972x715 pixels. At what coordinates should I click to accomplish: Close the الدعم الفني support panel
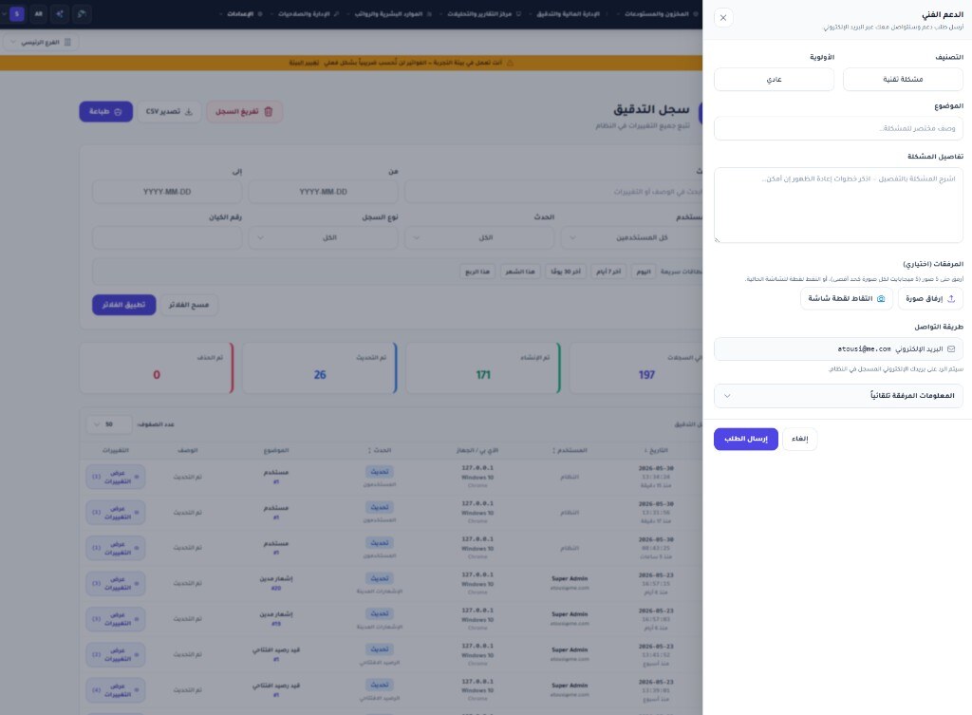point(722,17)
